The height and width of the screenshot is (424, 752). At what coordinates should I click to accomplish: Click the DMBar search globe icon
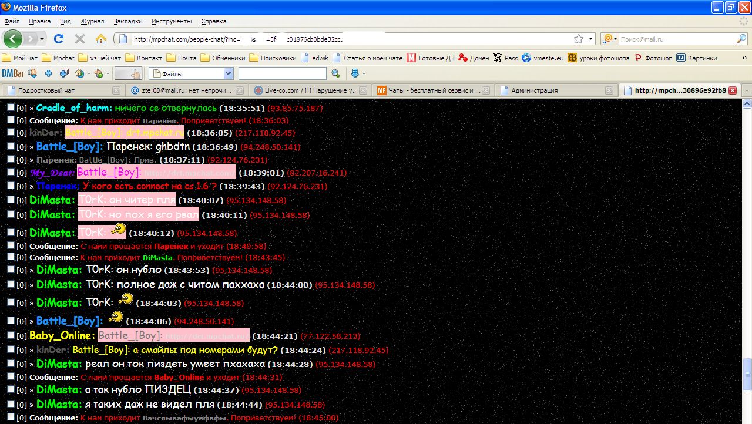(x=335, y=73)
